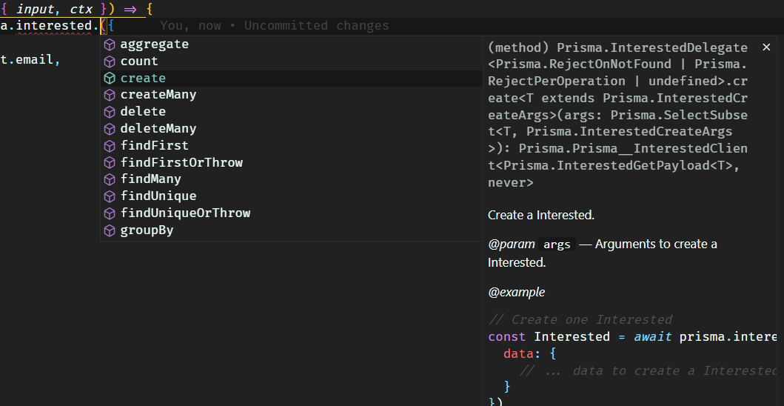Click the 'interested' identifier with error underline

[57, 26]
